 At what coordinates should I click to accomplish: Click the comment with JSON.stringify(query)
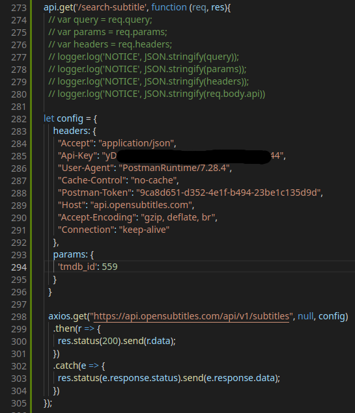coord(143,57)
